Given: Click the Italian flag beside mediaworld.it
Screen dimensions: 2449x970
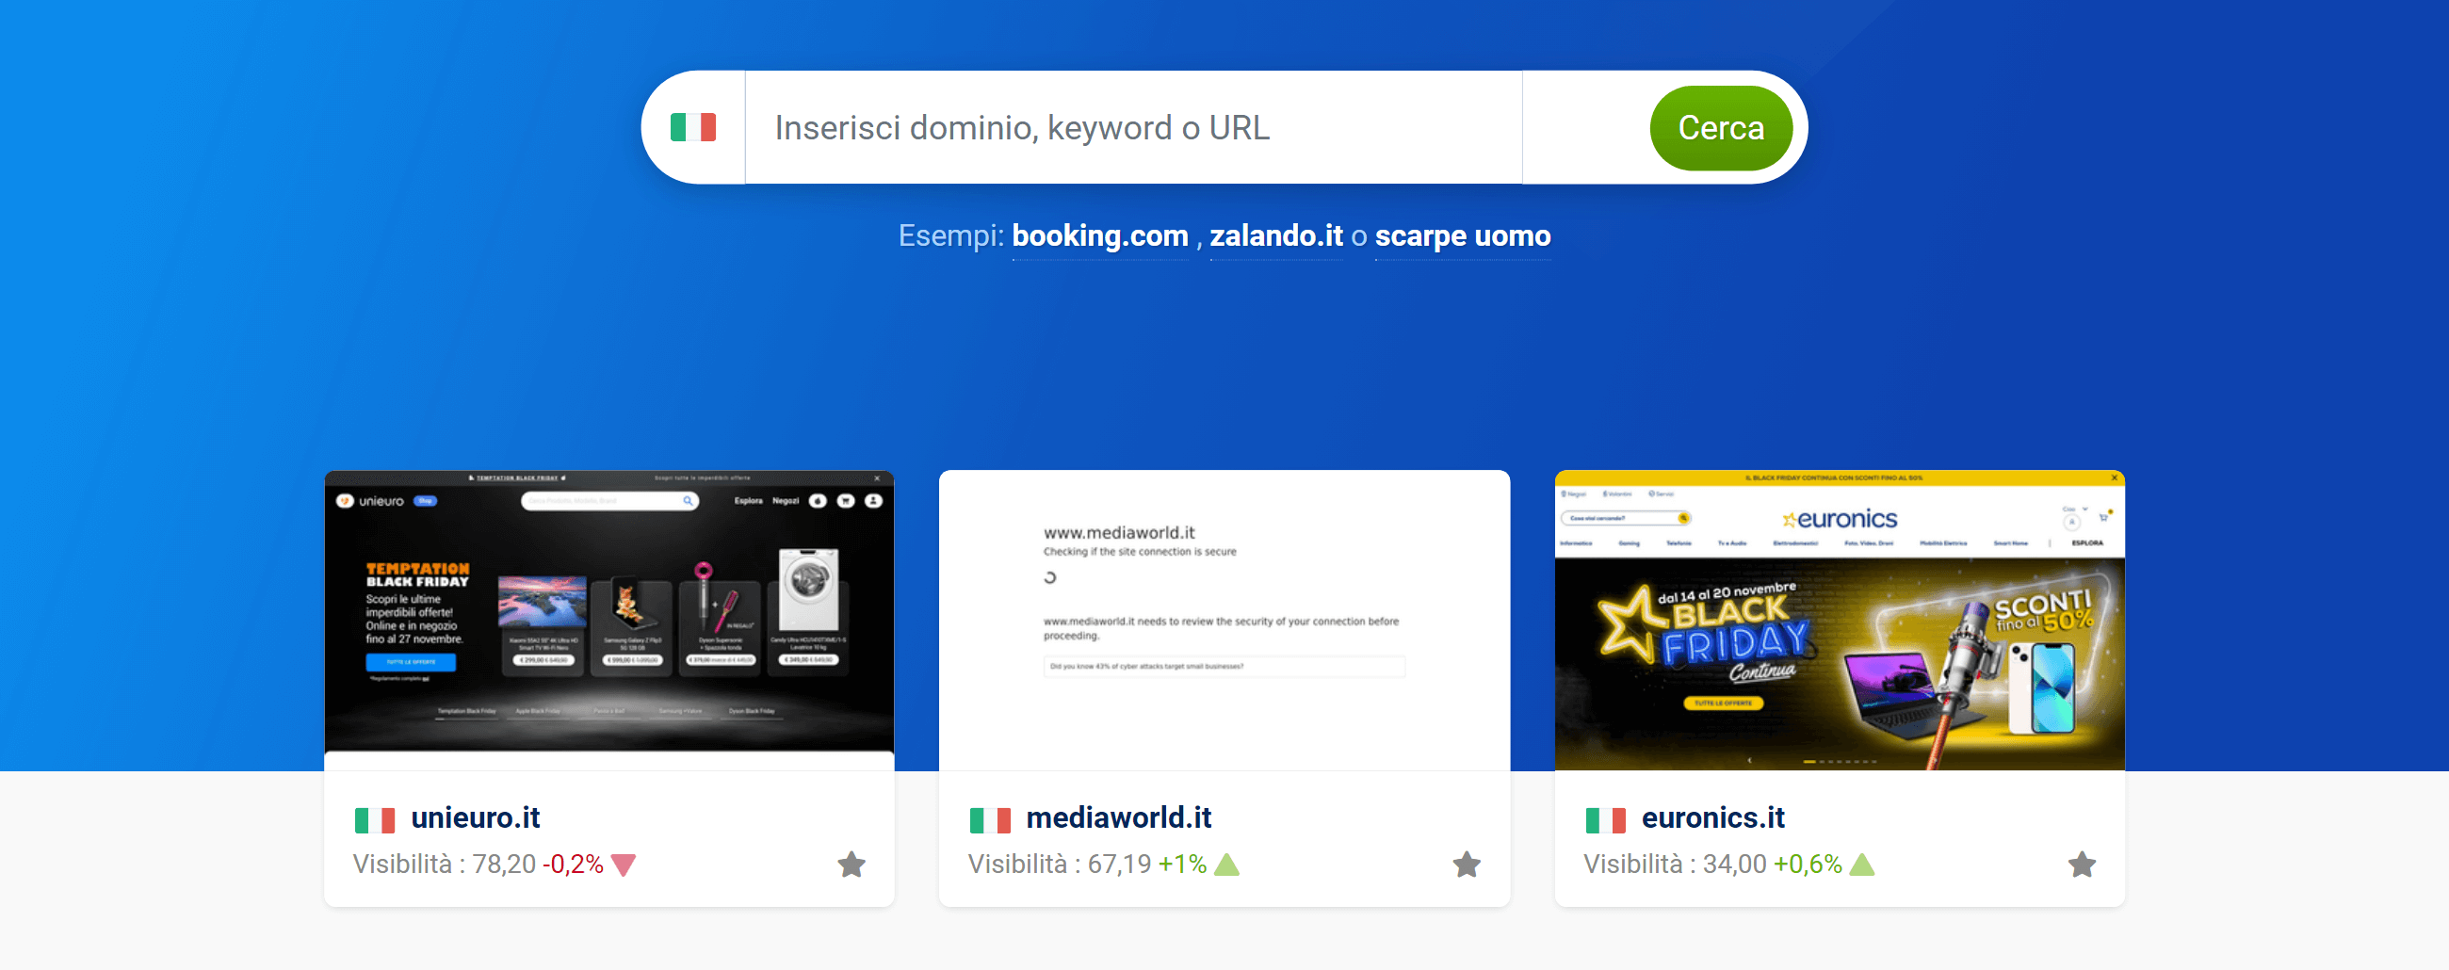Looking at the screenshot, I should click(x=990, y=819).
